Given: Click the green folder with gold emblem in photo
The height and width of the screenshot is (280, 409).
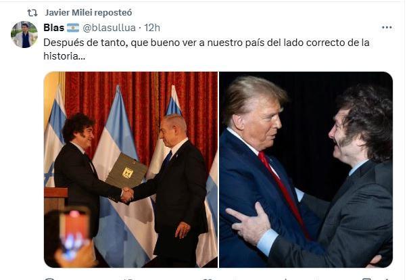Looking at the screenshot, I should 126,171.
